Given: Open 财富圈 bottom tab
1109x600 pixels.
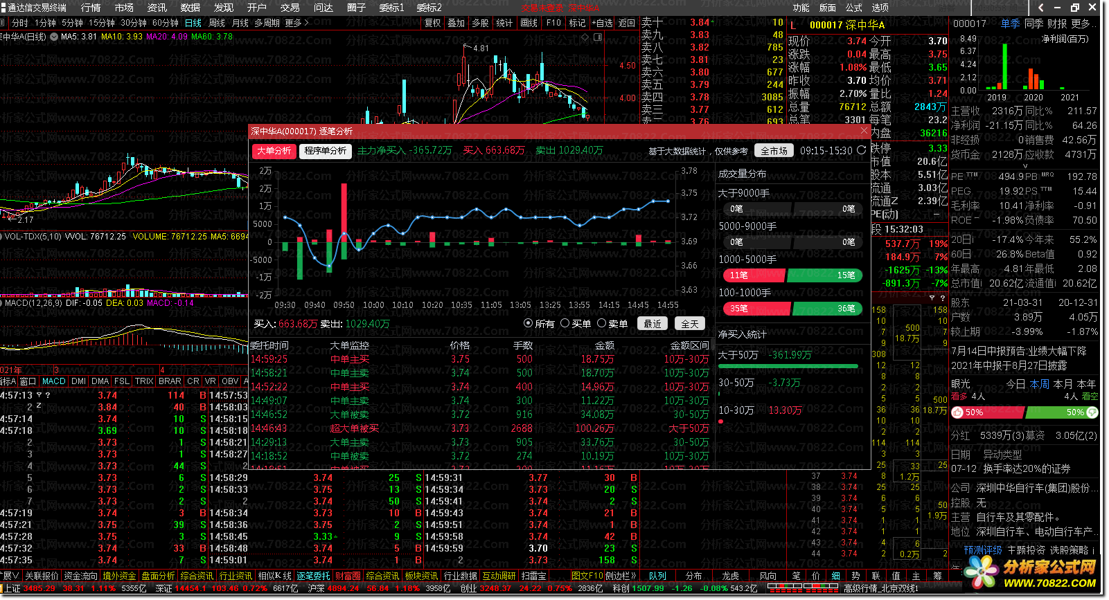Looking at the screenshot, I should pyautogui.click(x=348, y=576).
